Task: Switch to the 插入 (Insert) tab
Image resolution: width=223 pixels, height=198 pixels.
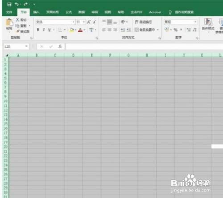Action: tap(37, 12)
